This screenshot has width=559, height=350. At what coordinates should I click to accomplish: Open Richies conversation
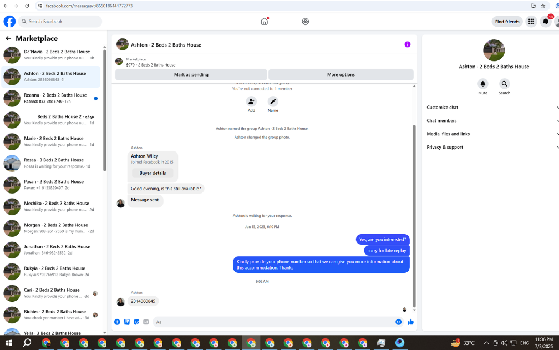[50, 315]
